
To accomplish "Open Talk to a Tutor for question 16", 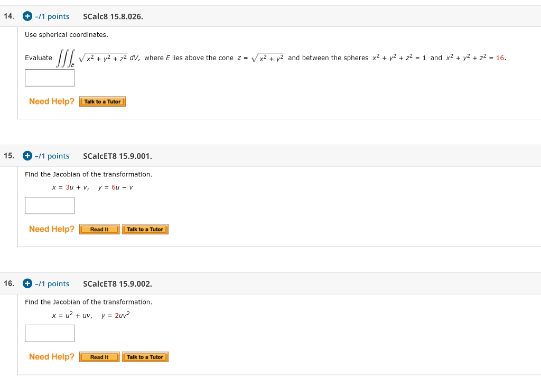I will coord(145,356).
